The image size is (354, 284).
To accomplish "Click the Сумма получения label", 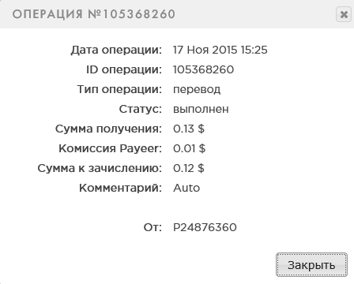I will pos(108,129).
